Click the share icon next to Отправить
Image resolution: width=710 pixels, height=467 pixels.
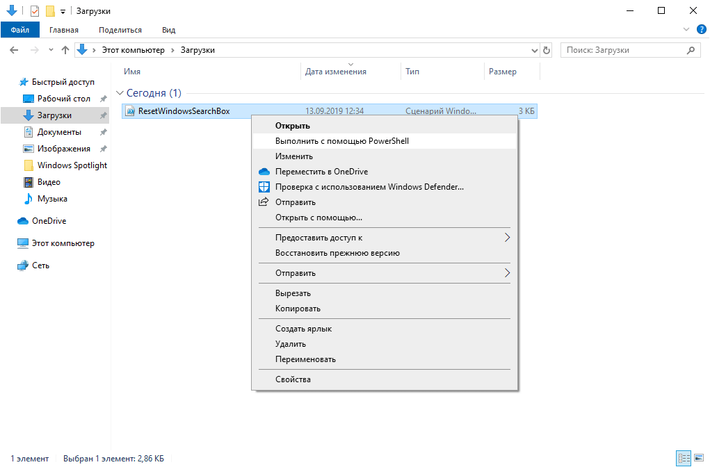coord(263,202)
